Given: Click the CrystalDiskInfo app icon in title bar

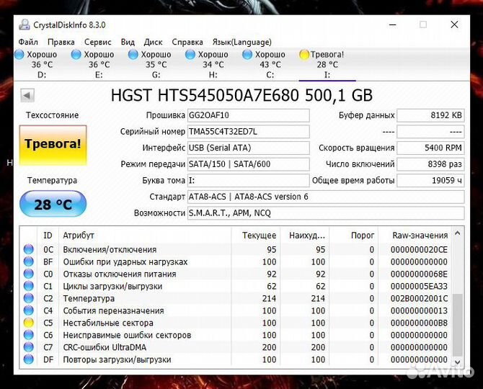Looking at the screenshot, I should tap(25, 24).
